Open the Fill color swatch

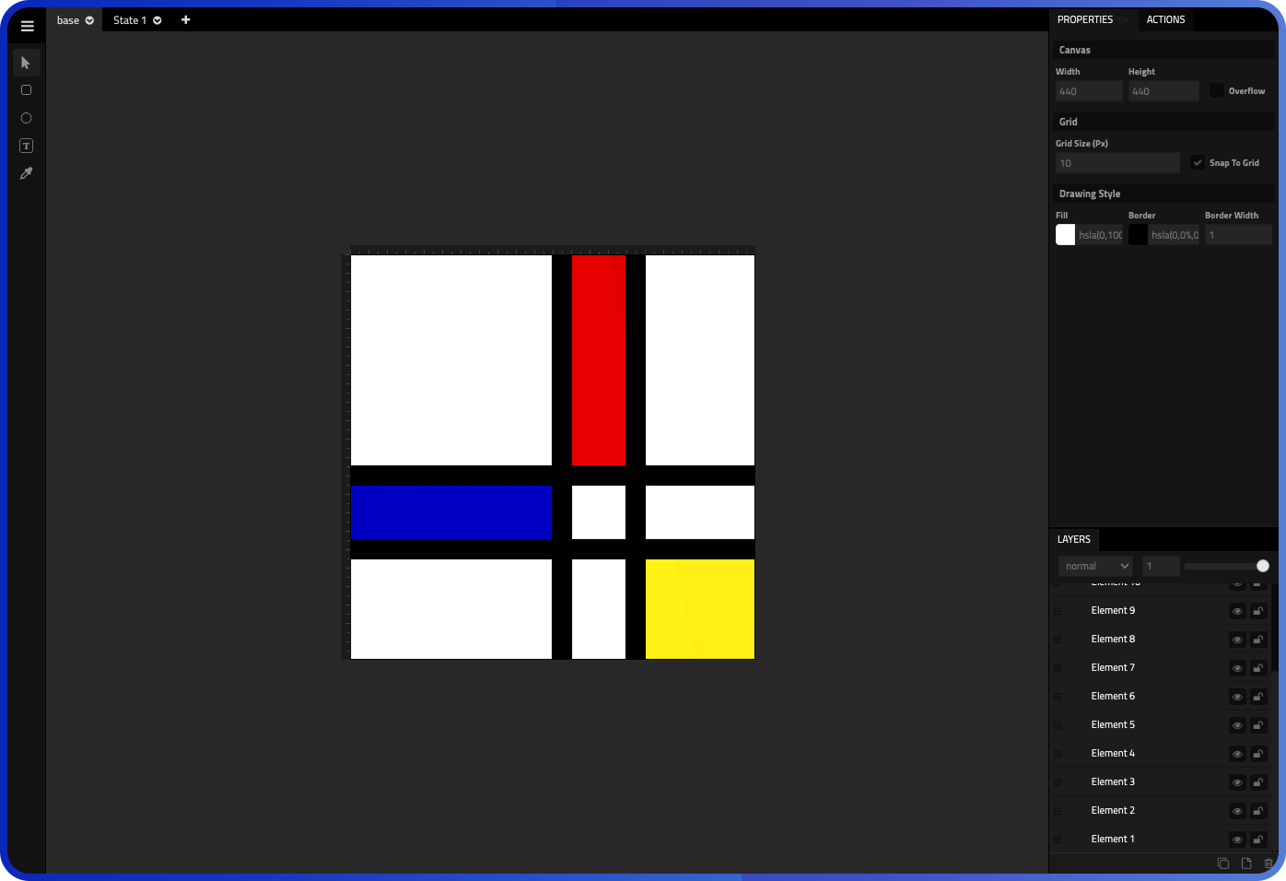1066,235
